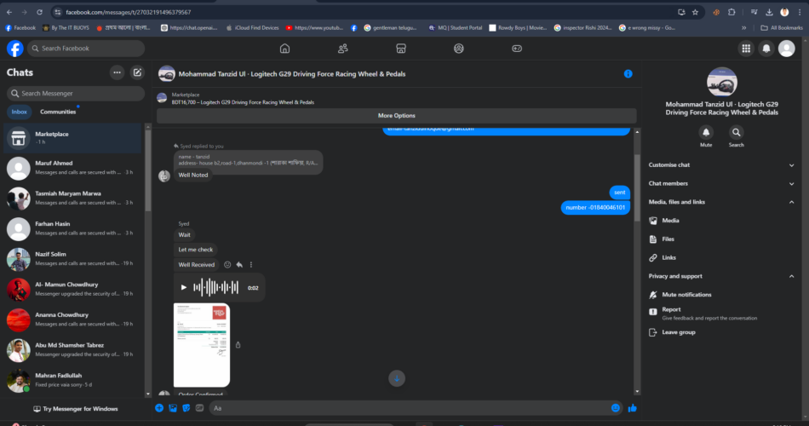The height and width of the screenshot is (426, 809).
Task: Open Facebook Home icon in top navigation
Action: [x=284, y=49]
